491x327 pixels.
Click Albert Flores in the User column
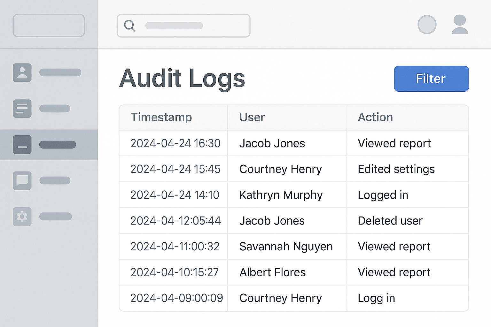272,272
